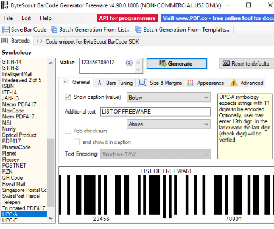Click the Generate button
The width and height of the screenshot is (274, 229).
tap(177, 64)
